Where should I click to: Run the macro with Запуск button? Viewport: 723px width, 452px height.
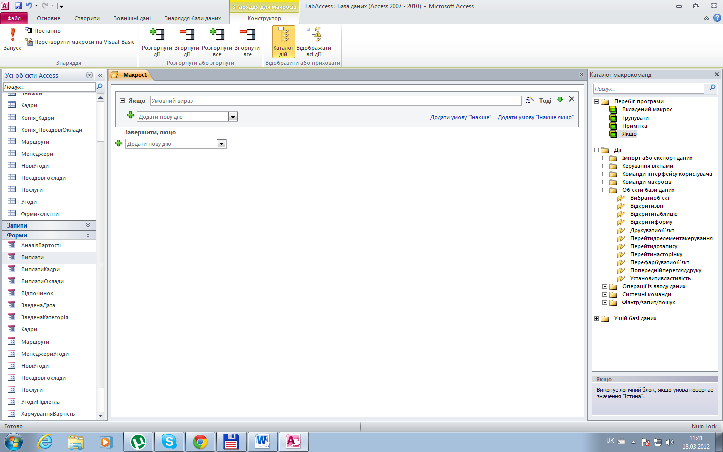pyautogui.click(x=12, y=39)
